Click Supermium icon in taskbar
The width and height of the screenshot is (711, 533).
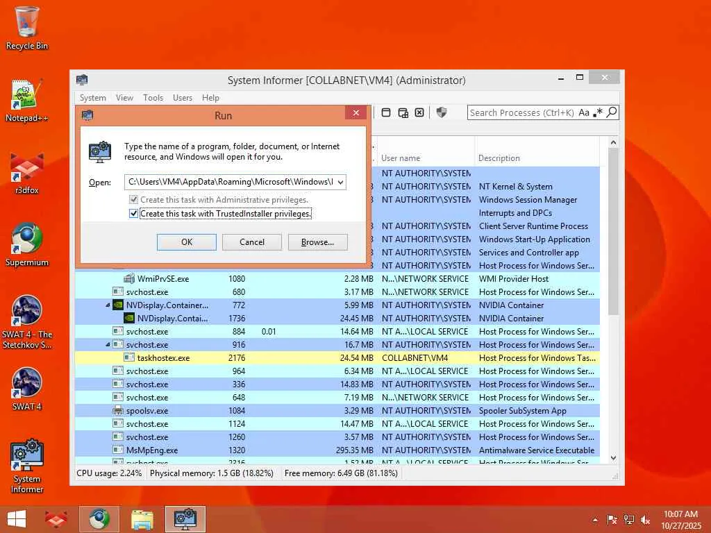tap(99, 519)
